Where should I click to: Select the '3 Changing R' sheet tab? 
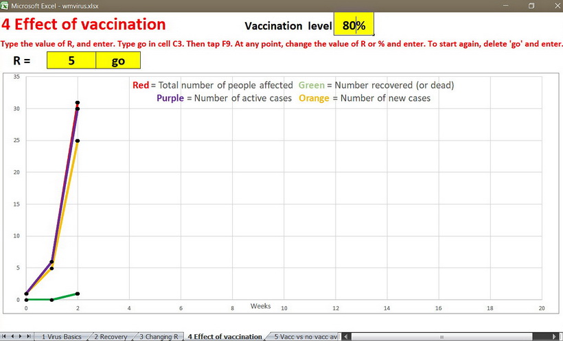point(160,337)
